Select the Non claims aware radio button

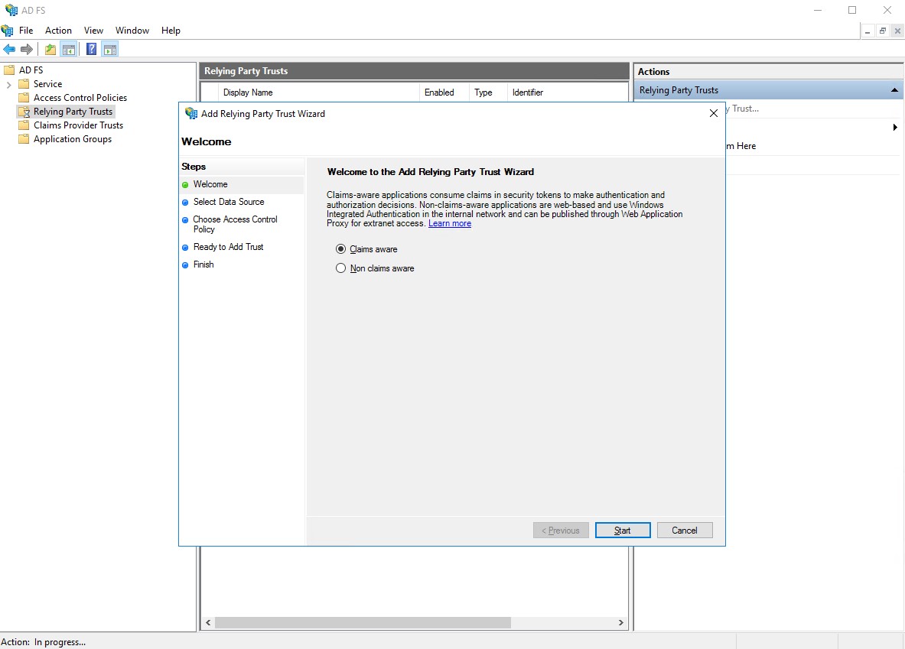click(340, 268)
